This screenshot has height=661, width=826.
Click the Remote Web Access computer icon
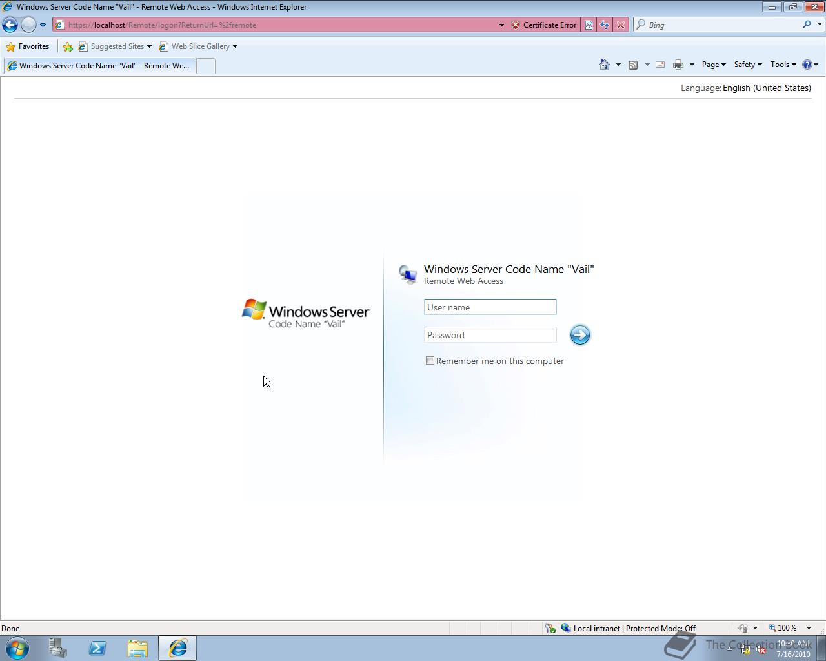coord(408,274)
